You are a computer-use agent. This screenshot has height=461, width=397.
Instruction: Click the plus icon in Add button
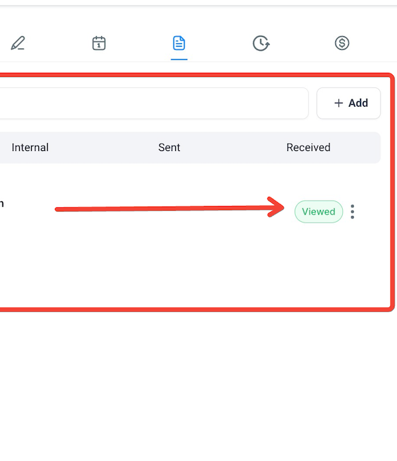click(339, 103)
